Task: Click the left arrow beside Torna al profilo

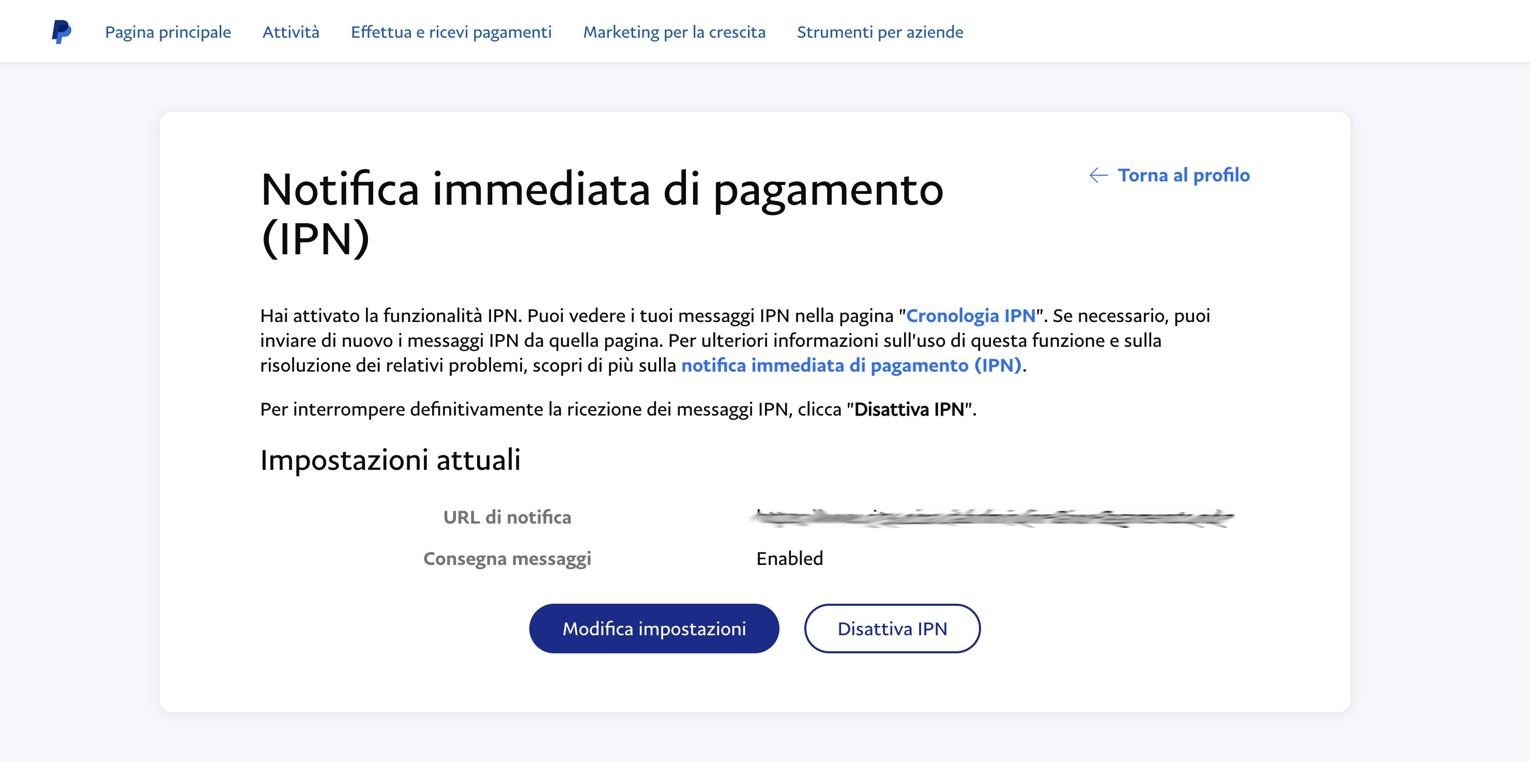Action: coord(1098,175)
